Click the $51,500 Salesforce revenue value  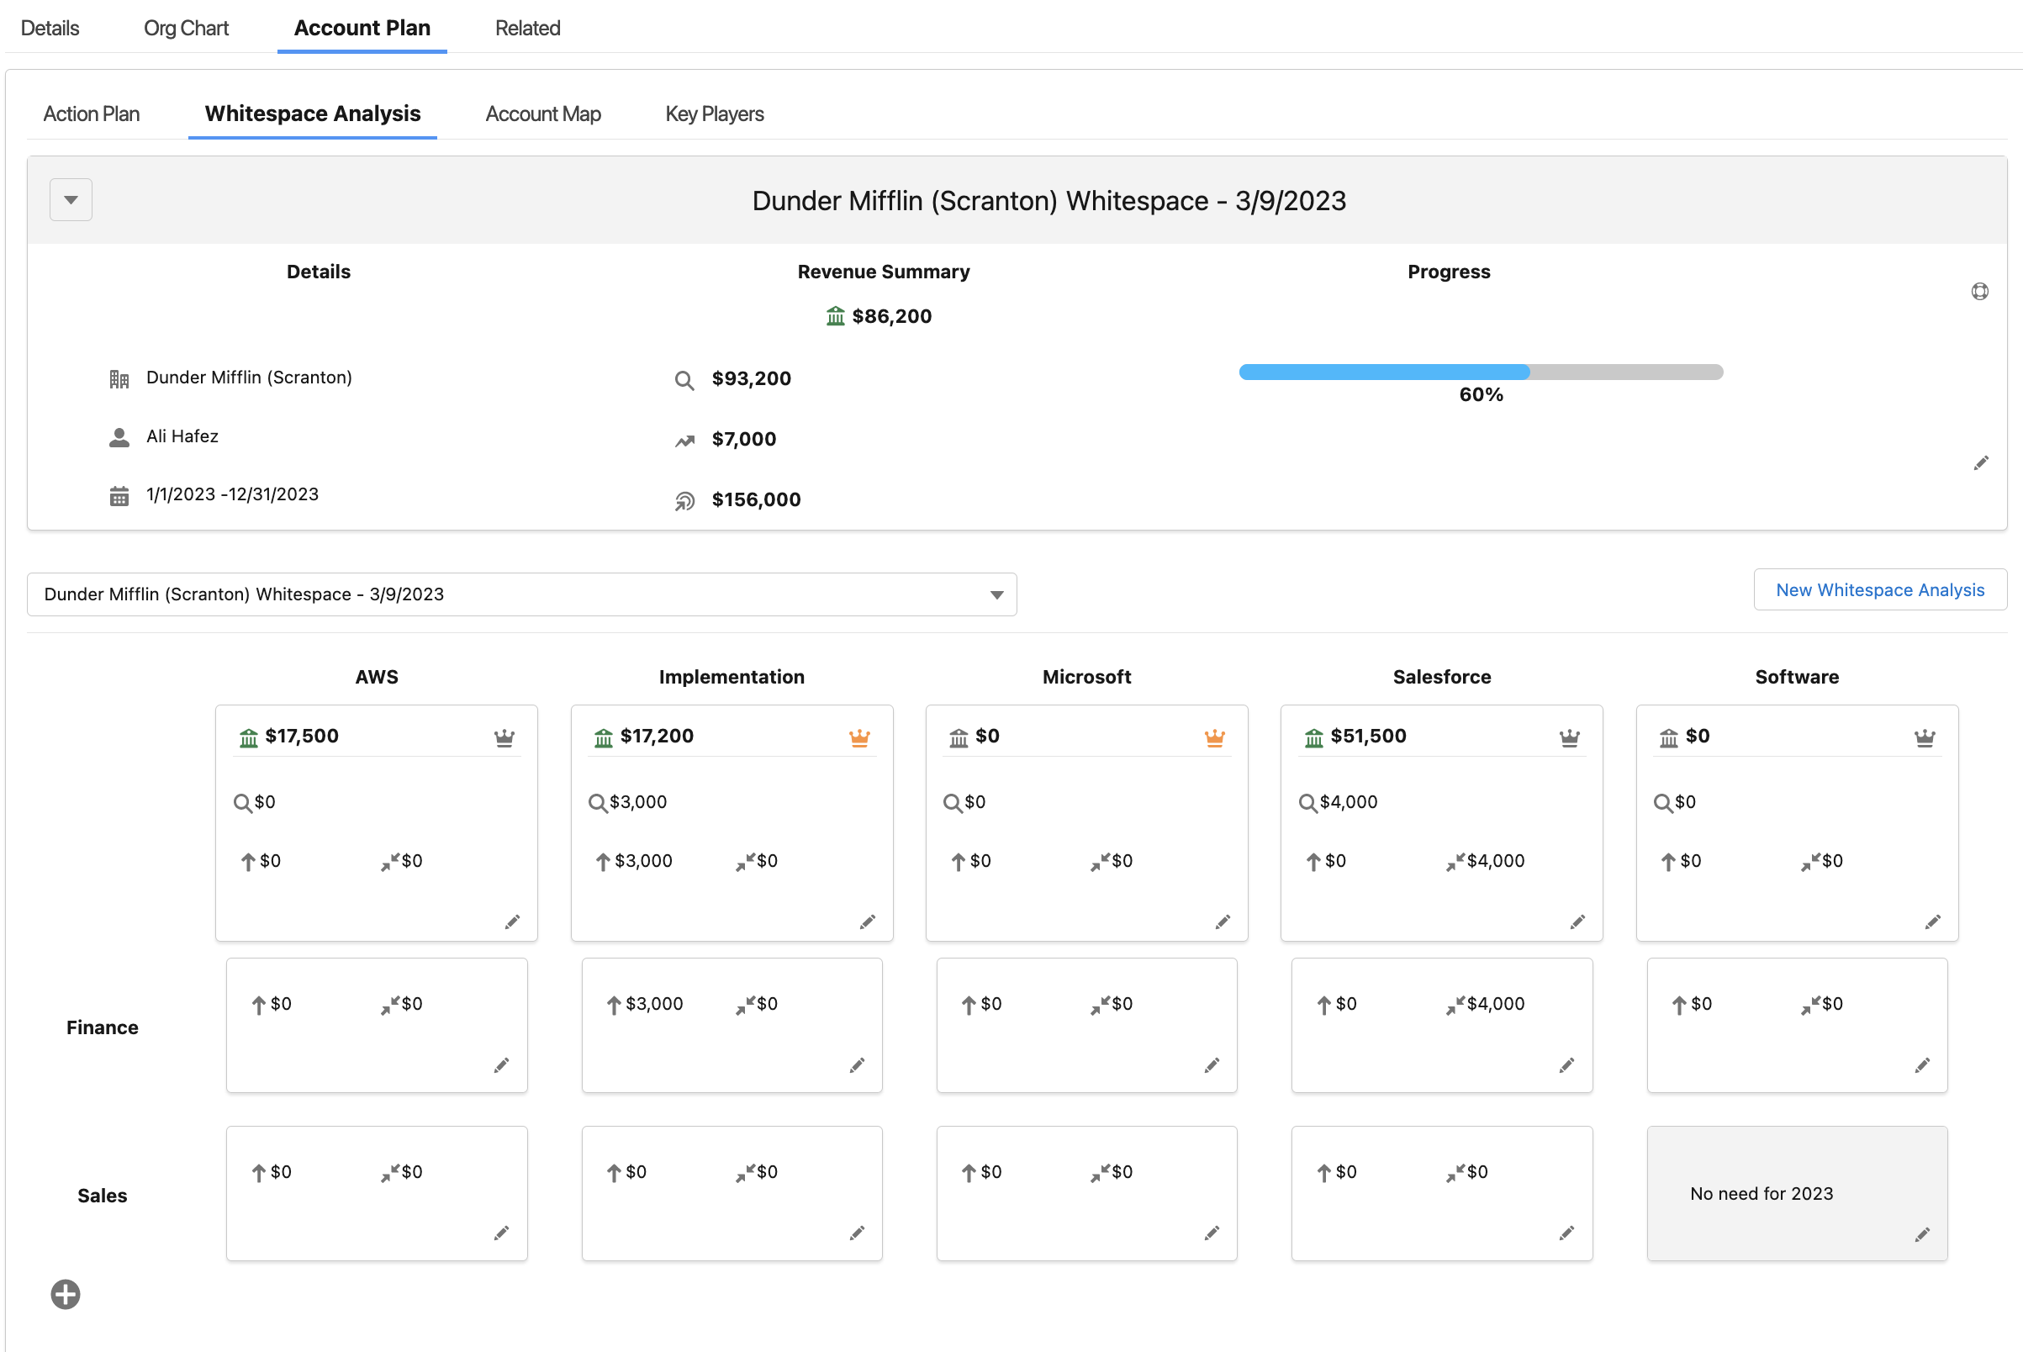coord(1369,737)
